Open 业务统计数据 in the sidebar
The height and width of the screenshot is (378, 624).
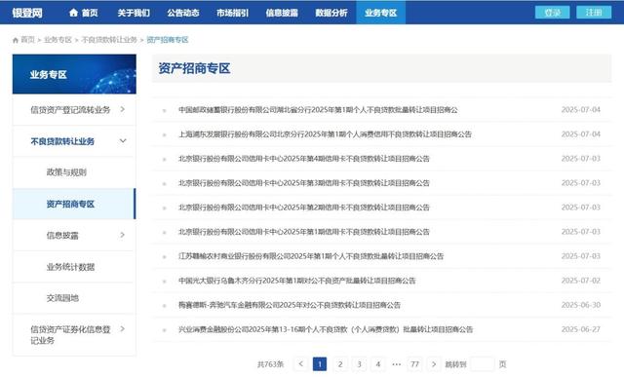pyautogui.click(x=70, y=267)
